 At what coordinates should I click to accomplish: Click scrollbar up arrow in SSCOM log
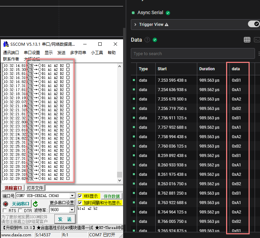[x=119, y=66]
